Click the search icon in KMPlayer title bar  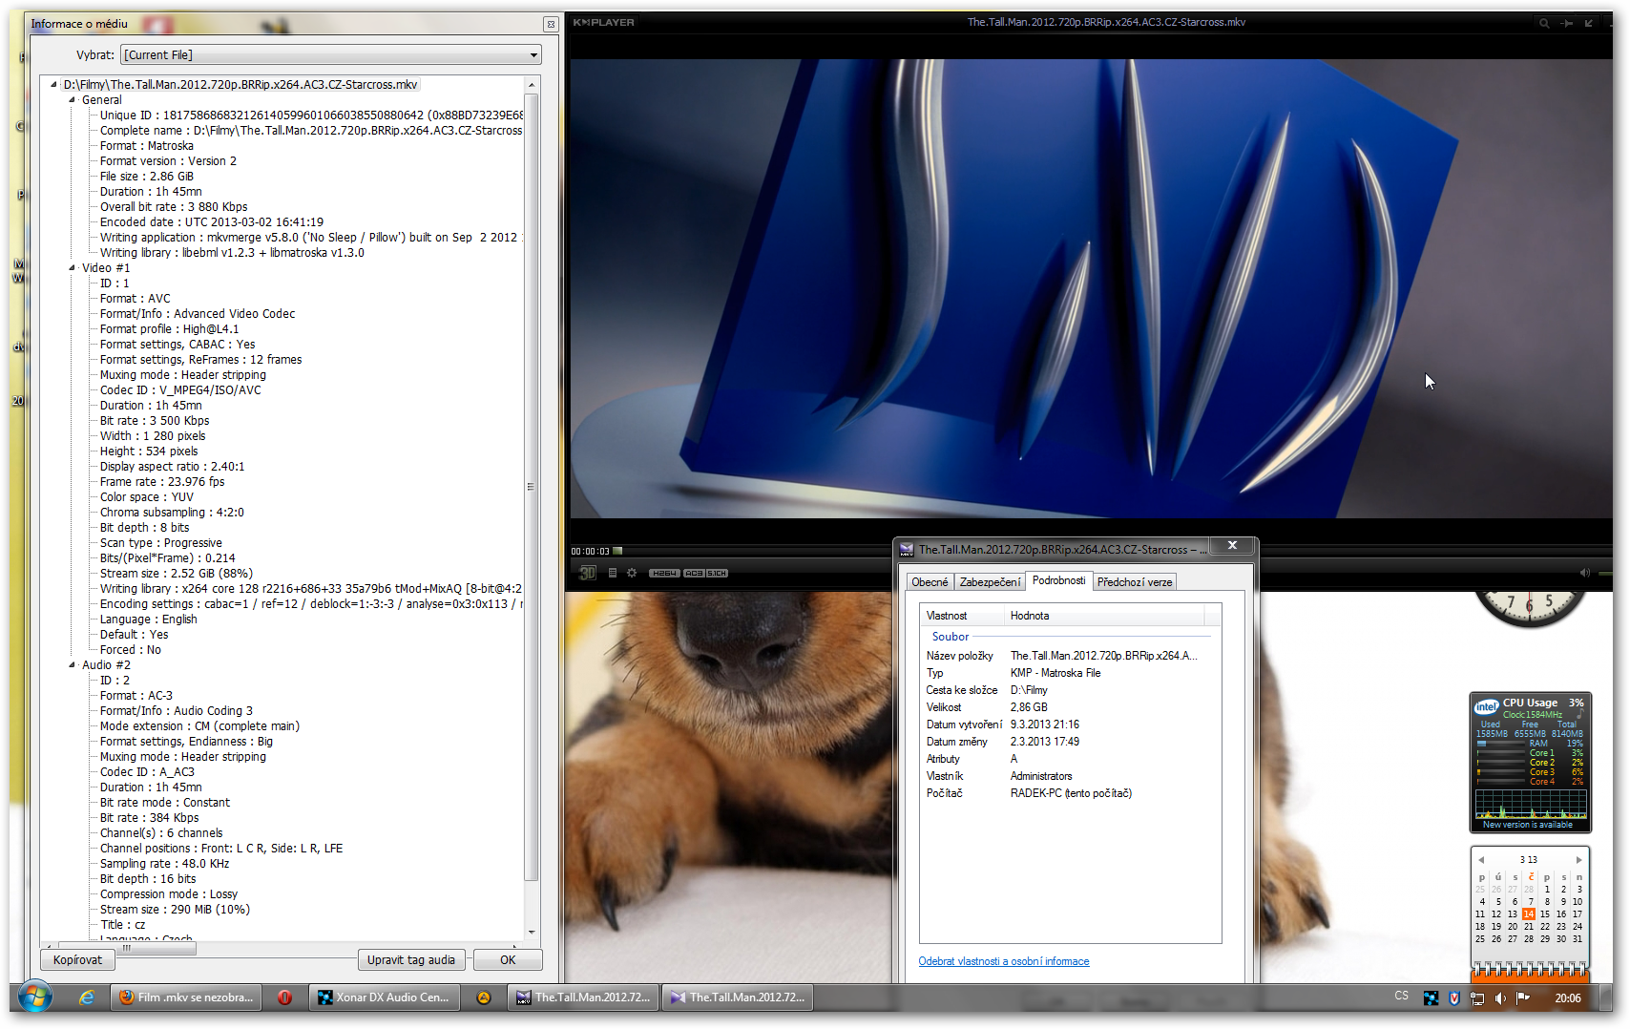[1544, 23]
